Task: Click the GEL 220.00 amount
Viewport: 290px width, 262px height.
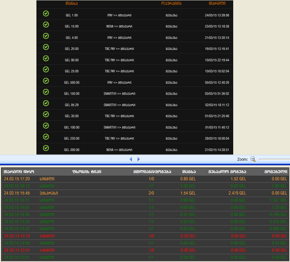Action: point(71,138)
